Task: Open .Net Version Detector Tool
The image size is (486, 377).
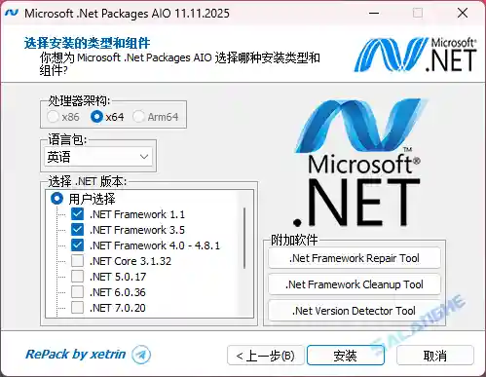Action: pos(355,311)
